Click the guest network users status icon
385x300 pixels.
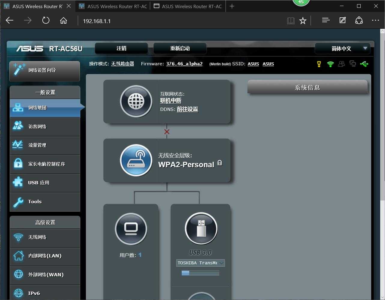coord(341,64)
